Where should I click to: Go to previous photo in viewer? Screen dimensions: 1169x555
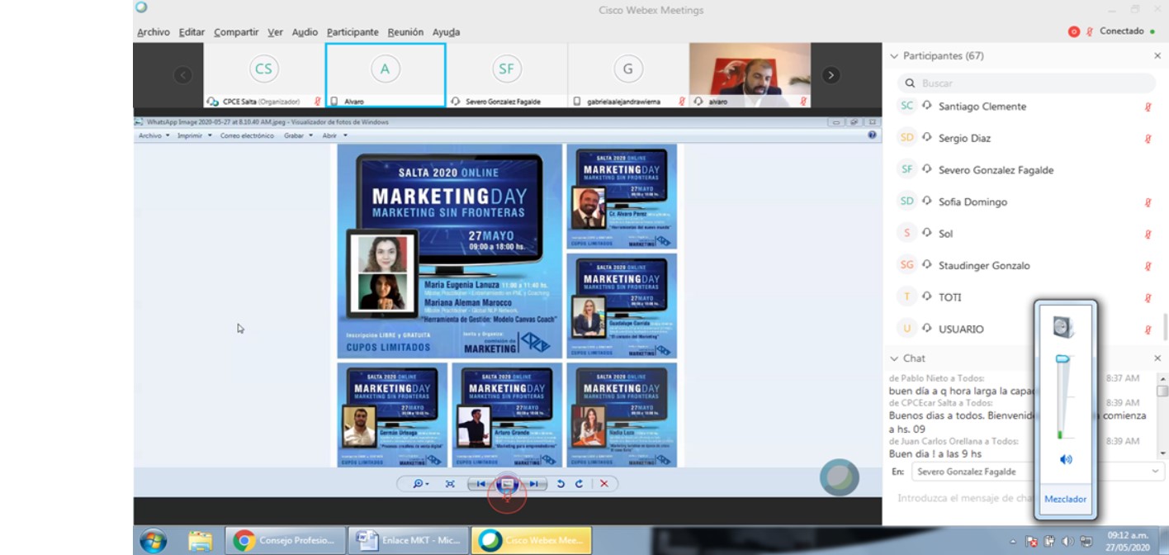(x=480, y=484)
